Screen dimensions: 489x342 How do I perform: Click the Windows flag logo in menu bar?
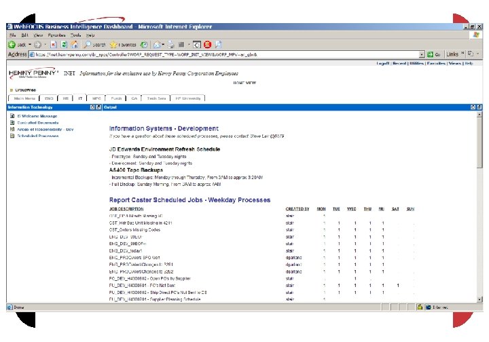pyautogui.click(x=476, y=35)
